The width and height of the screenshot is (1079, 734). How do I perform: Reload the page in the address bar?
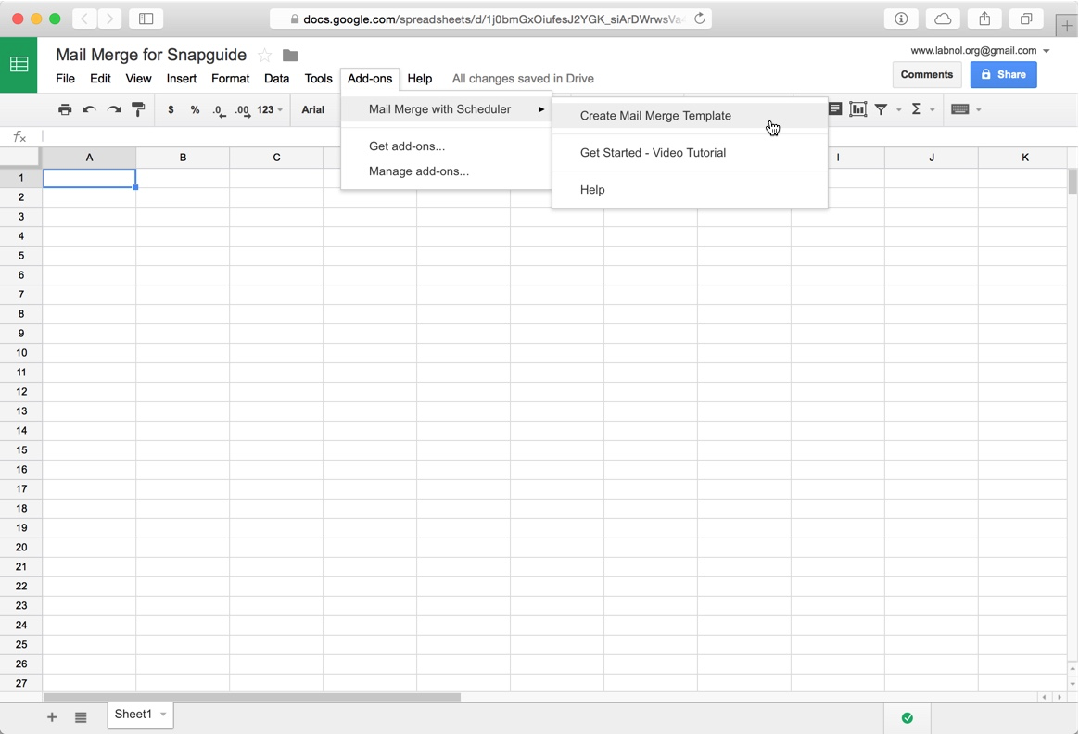(699, 19)
